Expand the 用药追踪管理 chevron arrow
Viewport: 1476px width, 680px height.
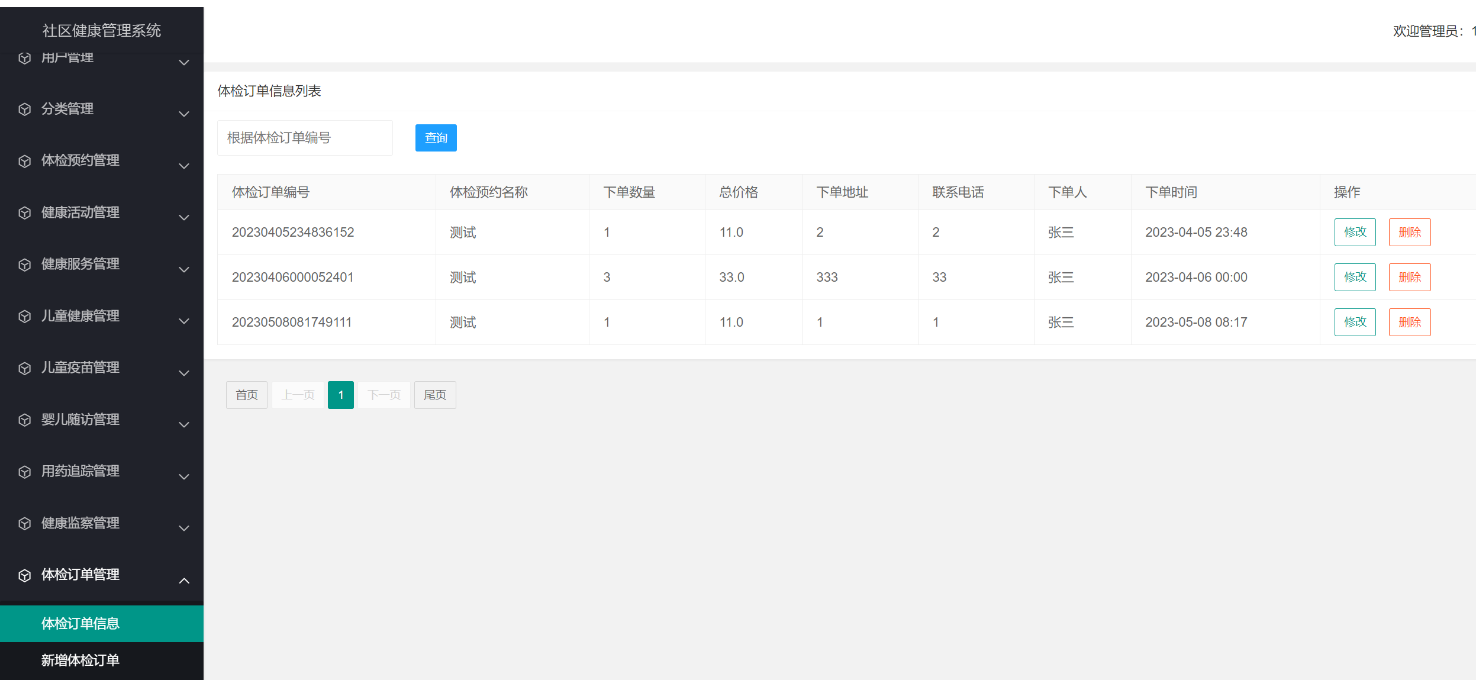coord(184,476)
